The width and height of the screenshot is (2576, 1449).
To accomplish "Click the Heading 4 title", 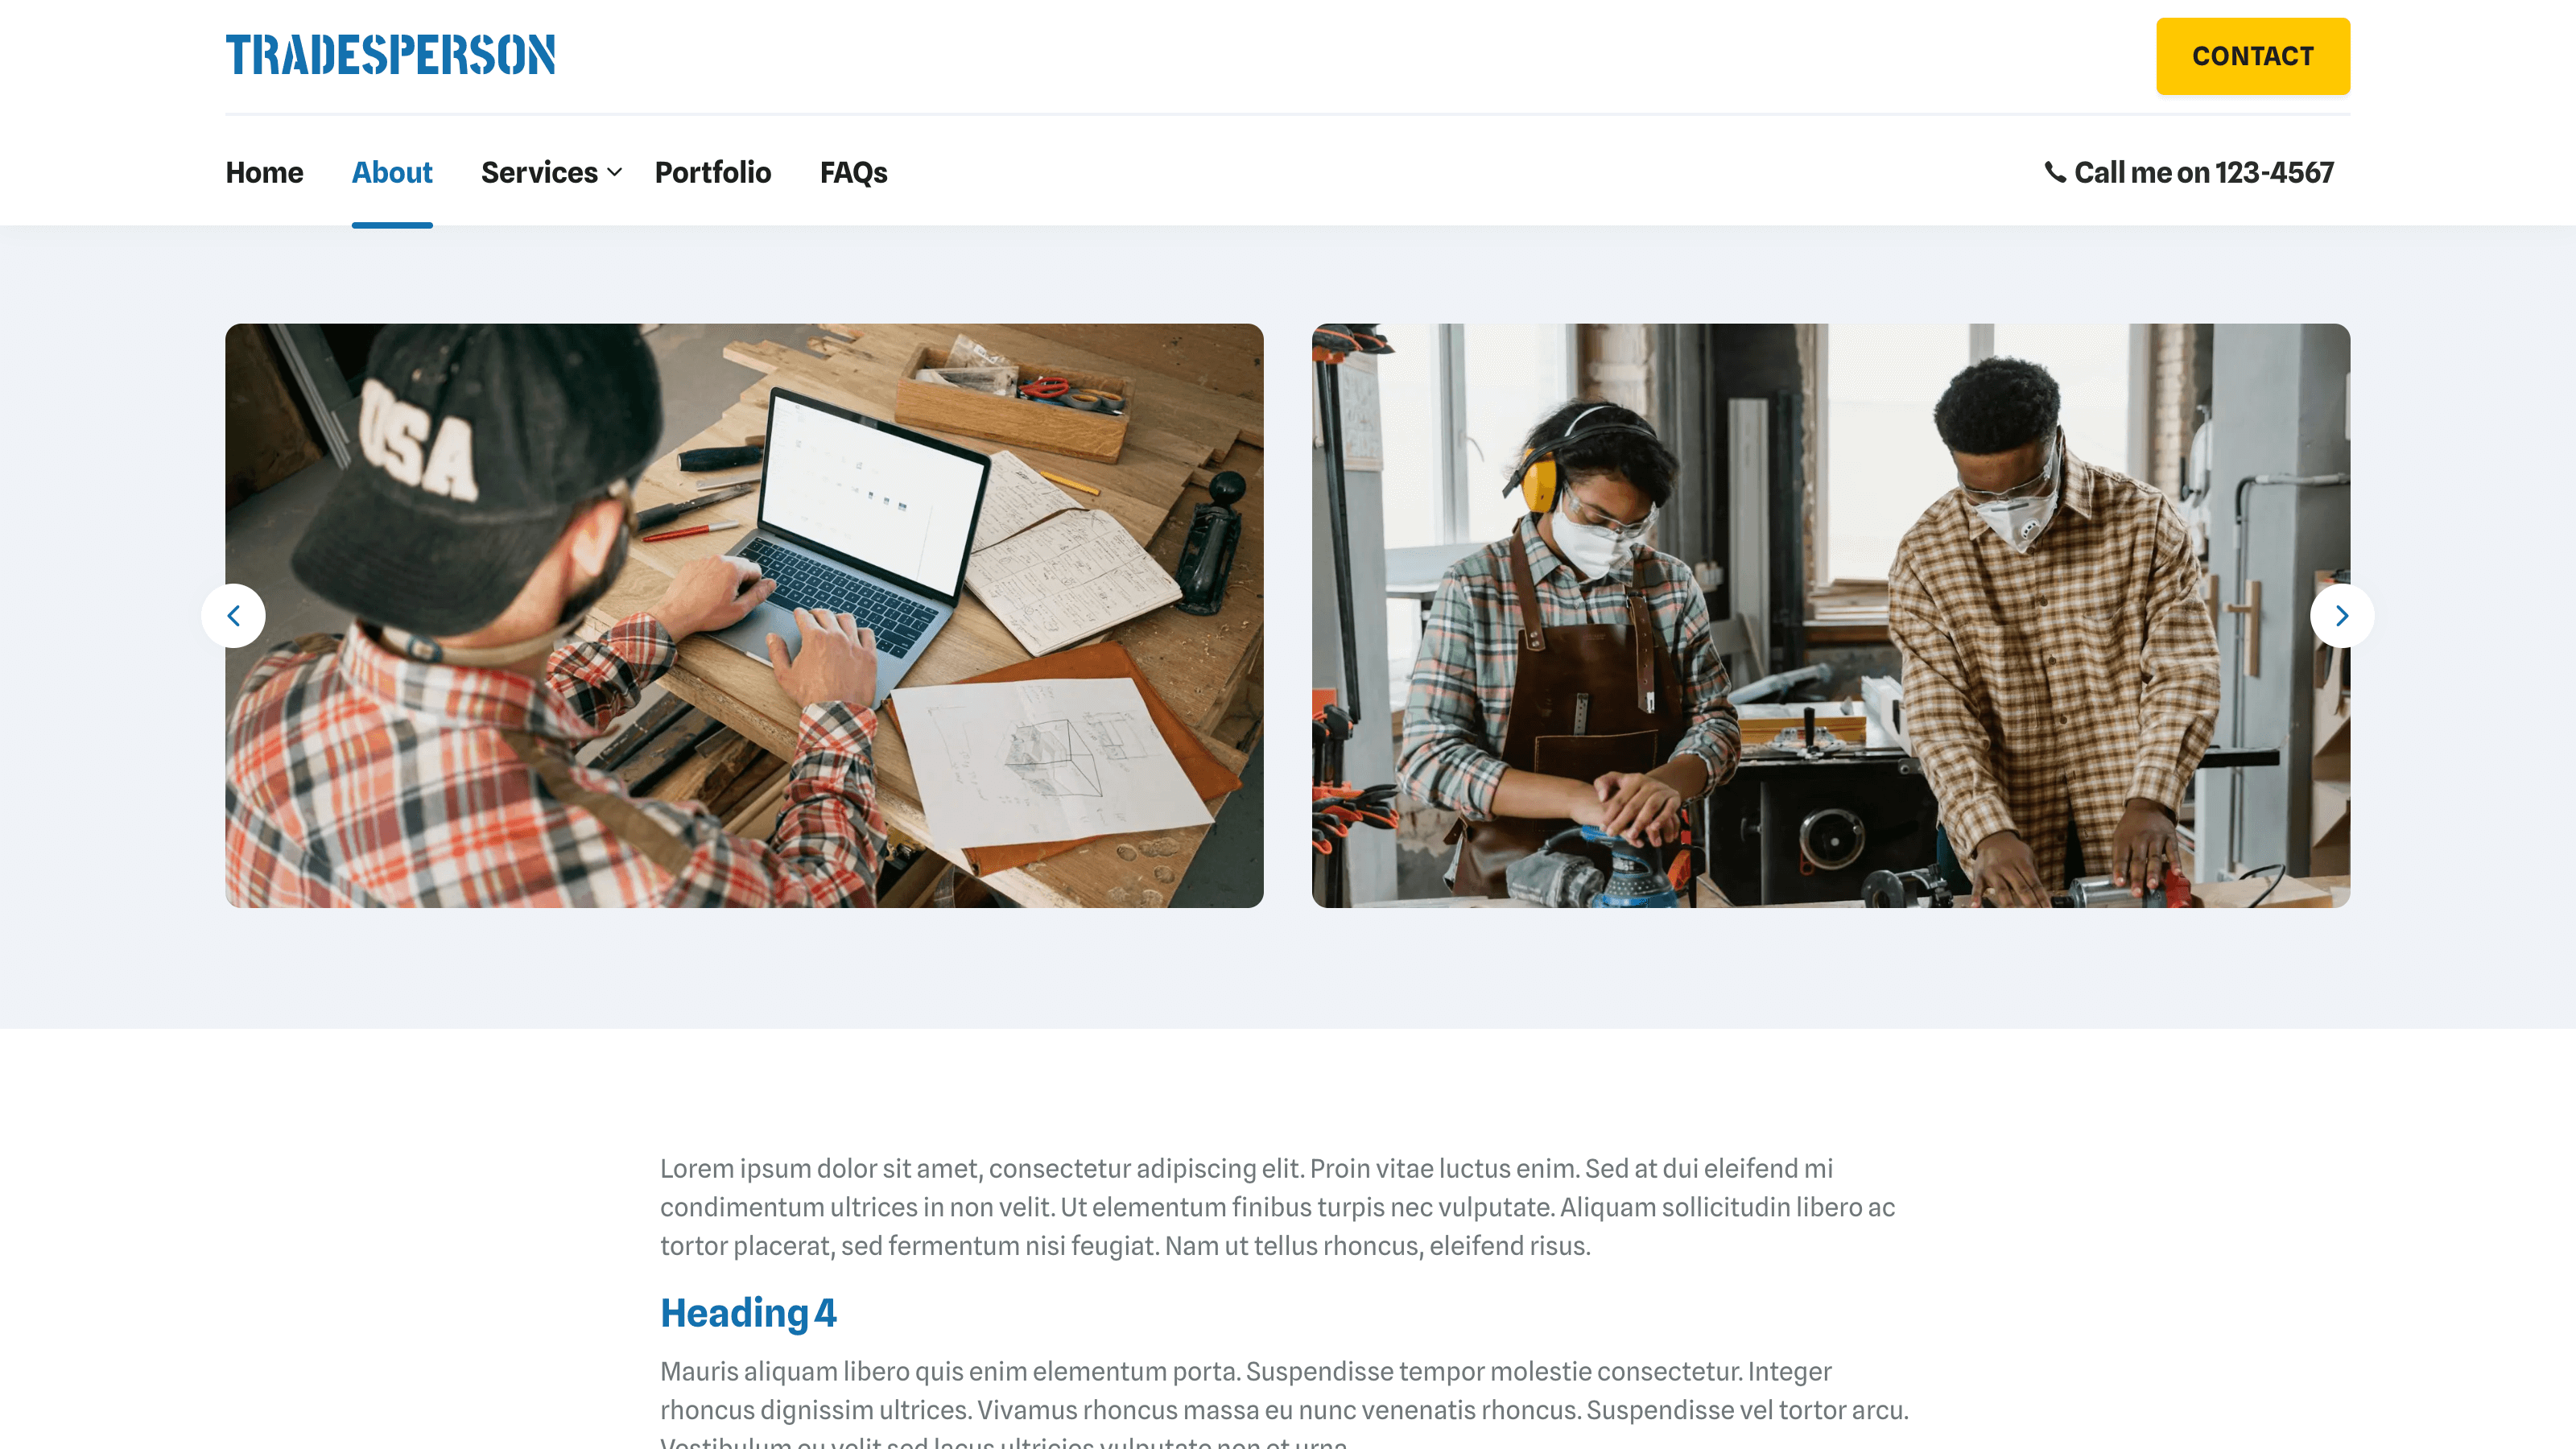I will pos(748,1313).
